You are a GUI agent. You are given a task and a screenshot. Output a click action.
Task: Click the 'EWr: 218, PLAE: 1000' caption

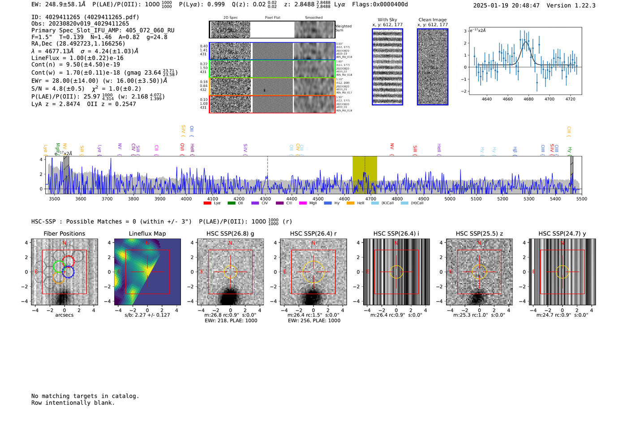coord(231,320)
